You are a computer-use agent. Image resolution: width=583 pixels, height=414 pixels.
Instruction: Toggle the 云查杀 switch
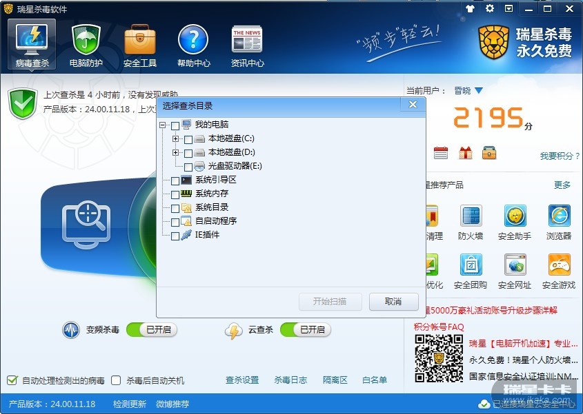pos(306,329)
